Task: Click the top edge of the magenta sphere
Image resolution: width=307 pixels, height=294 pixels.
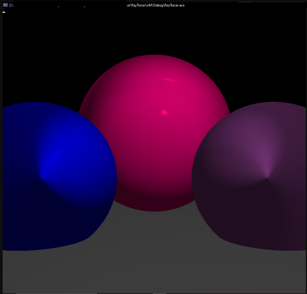Action: coord(154,55)
